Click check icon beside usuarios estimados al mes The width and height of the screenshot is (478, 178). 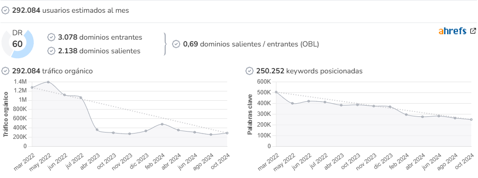5,10
